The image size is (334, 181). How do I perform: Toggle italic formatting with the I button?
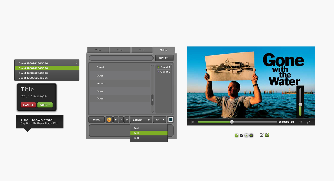[121, 120]
